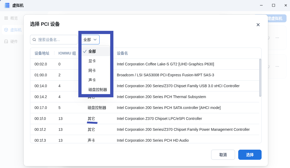Pick 声卡 in the type dropdown
The height and width of the screenshot is (168, 290).
92,80
